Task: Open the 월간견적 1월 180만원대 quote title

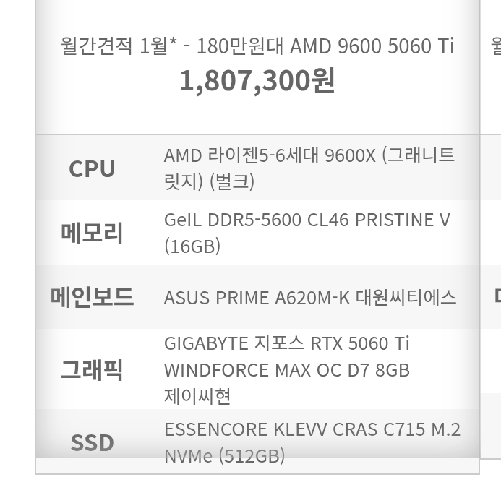Action: click(x=257, y=47)
